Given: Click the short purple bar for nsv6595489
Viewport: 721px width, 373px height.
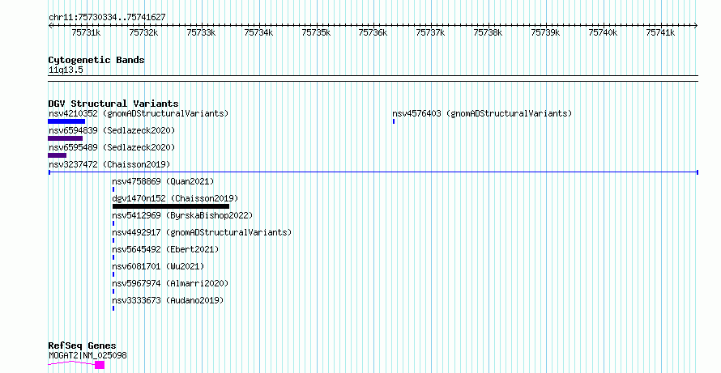Looking at the screenshot, I should [x=57, y=155].
